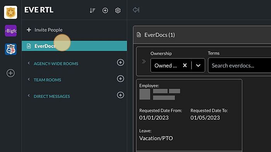Click the 01/05/2023 requested to date

point(205,118)
